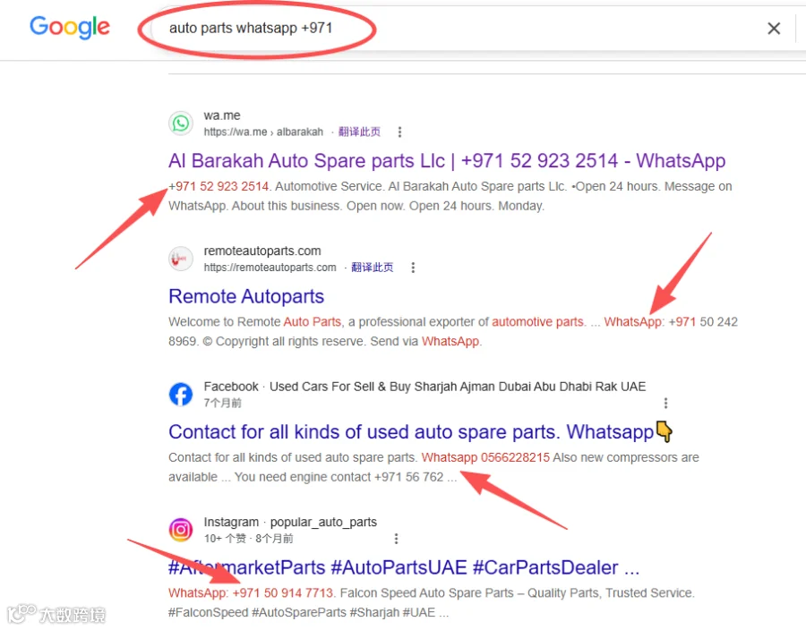
Task: Click wa.me site name text
Action: coord(222,115)
